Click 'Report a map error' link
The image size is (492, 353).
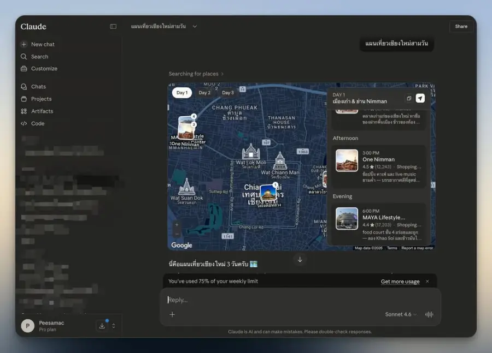(x=417, y=248)
